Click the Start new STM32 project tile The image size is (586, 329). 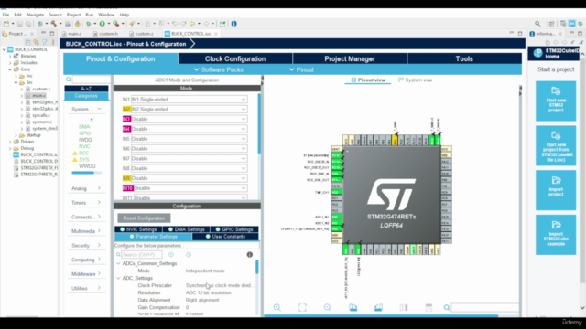(x=556, y=101)
